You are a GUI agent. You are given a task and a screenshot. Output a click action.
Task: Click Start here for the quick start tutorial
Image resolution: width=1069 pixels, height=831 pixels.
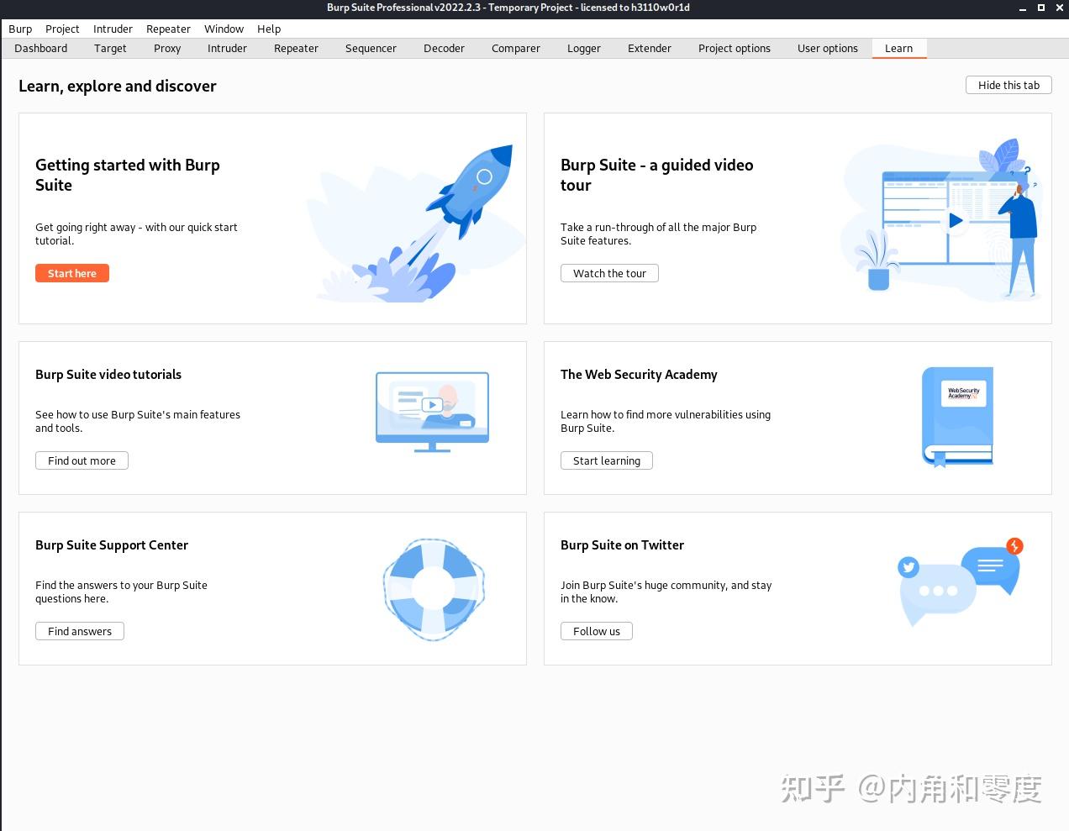pos(71,273)
